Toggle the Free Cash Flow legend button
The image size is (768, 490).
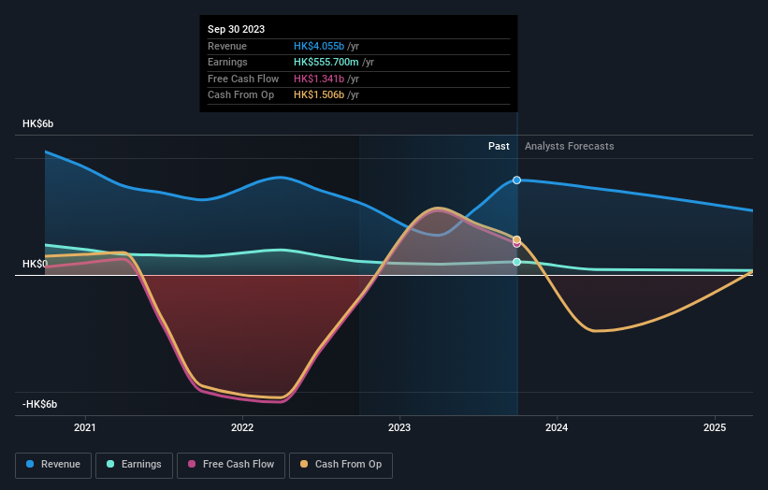click(x=231, y=465)
